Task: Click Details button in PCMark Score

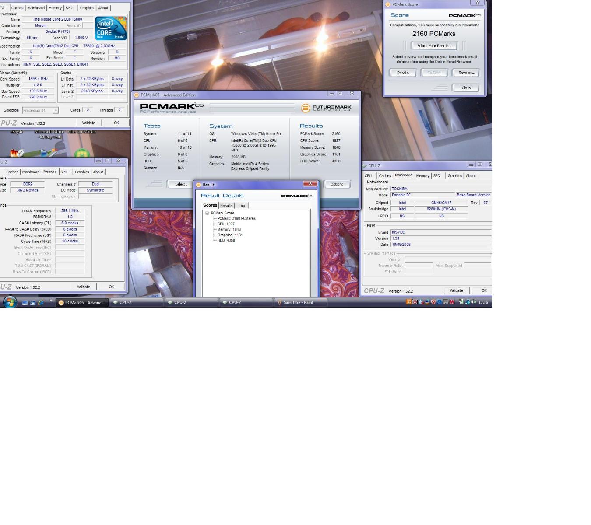Action: click(x=404, y=73)
